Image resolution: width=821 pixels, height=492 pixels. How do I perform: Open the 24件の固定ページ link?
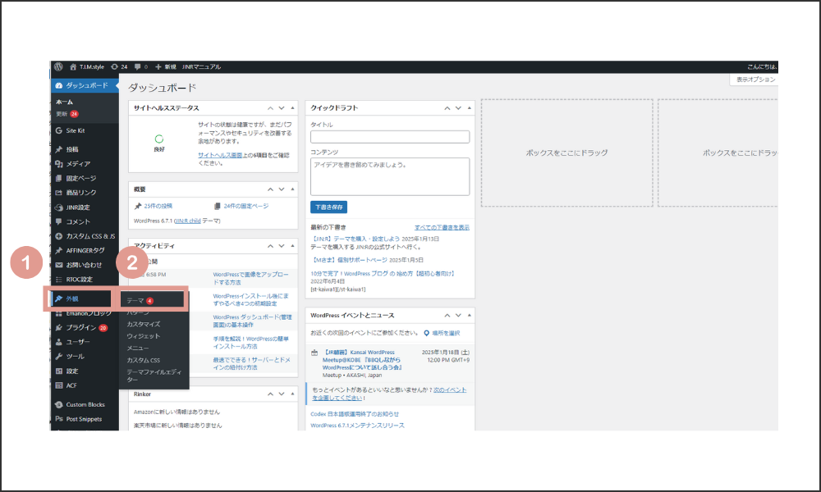(246, 206)
